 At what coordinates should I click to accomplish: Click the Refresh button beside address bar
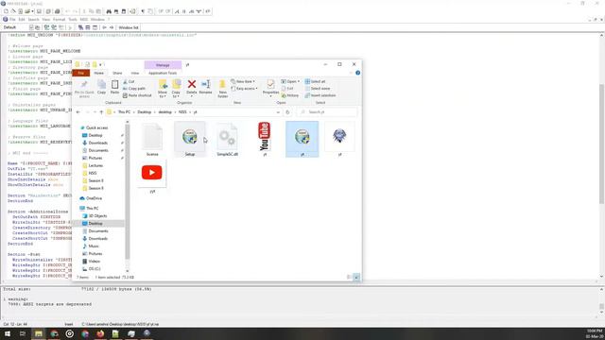tap(287, 112)
